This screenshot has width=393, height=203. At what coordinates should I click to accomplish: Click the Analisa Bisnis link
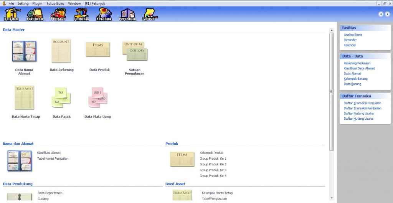353,35
